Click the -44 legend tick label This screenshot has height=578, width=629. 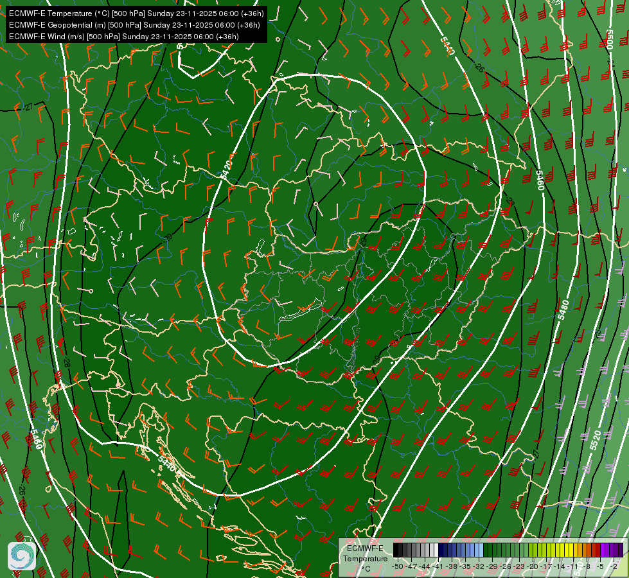pos(425,566)
